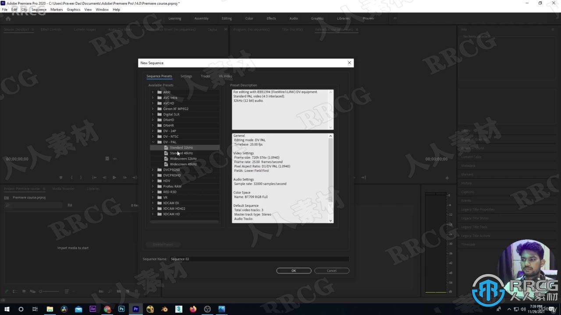The image size is (561, 315).
Task: Open the Mail app in taskbar
Action: coord(79,309)
